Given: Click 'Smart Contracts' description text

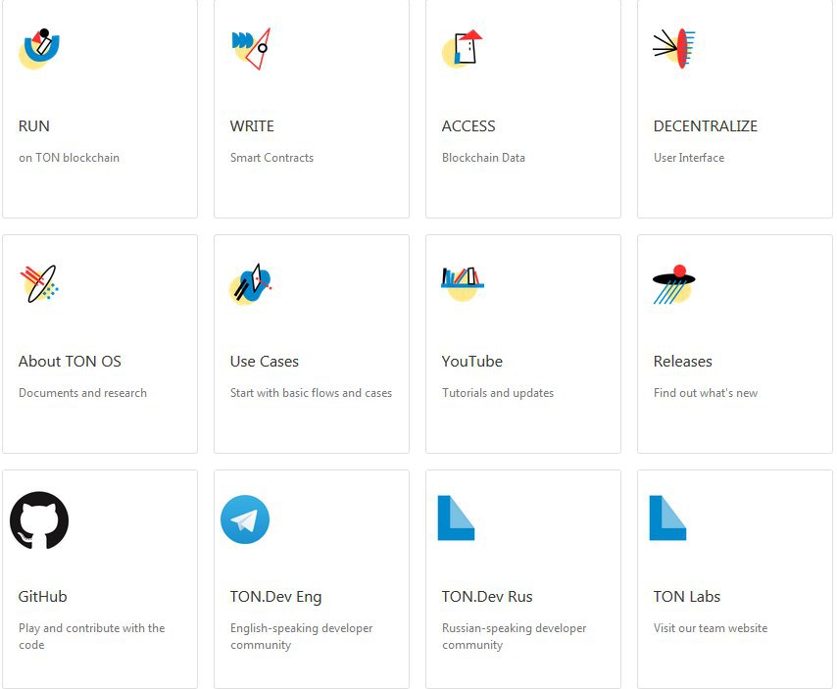Looking at the screenshot, I should [x=271, y=158].
